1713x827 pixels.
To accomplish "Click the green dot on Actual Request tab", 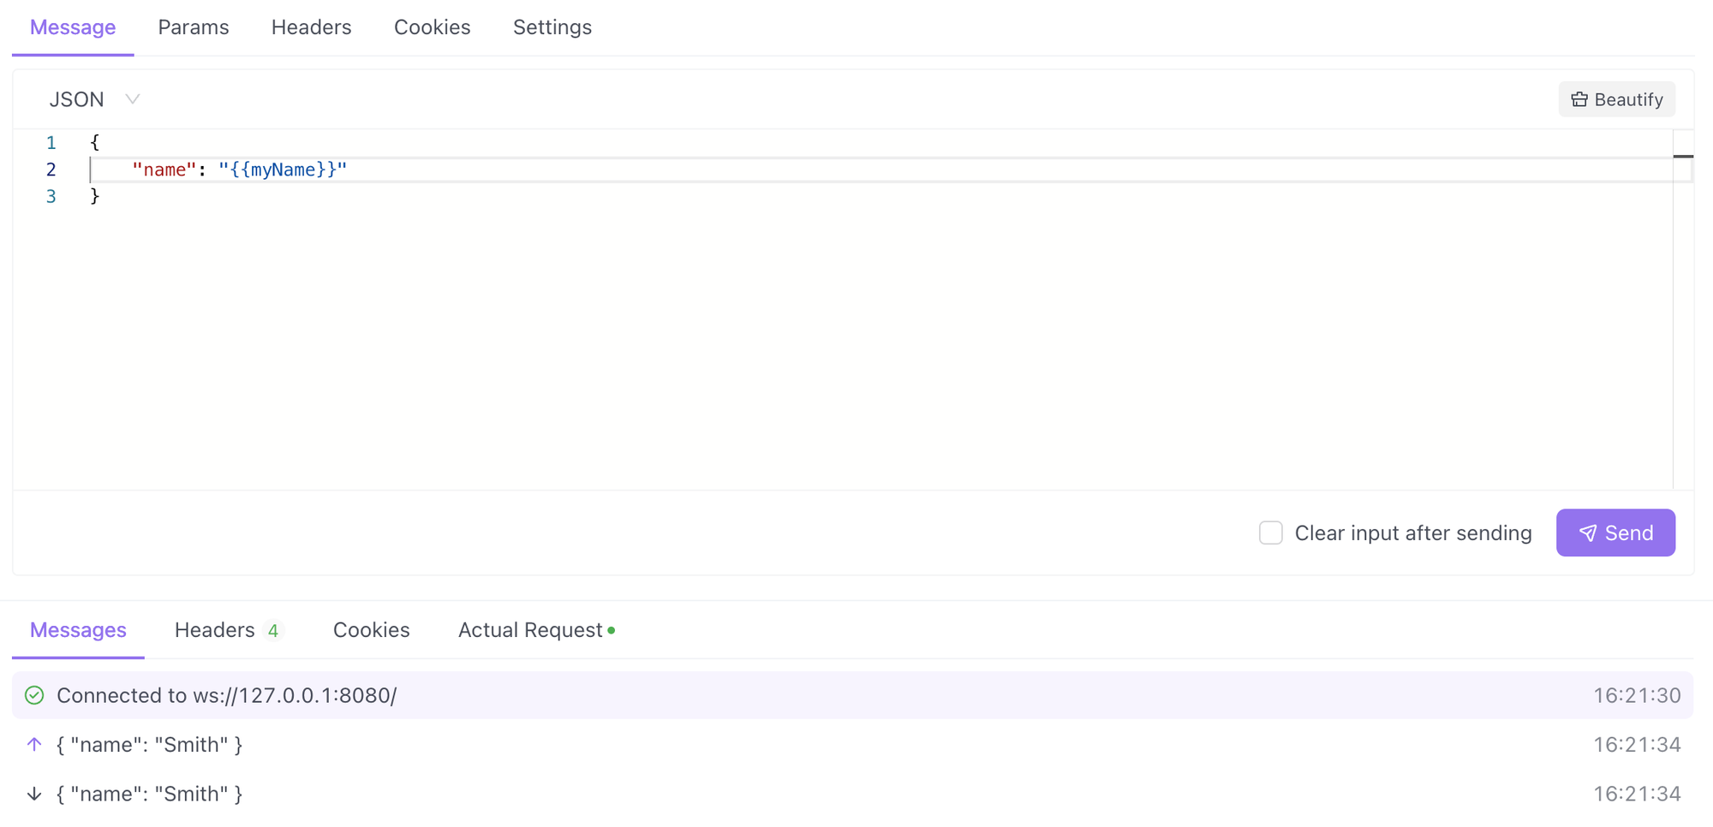I will (611, 629).
